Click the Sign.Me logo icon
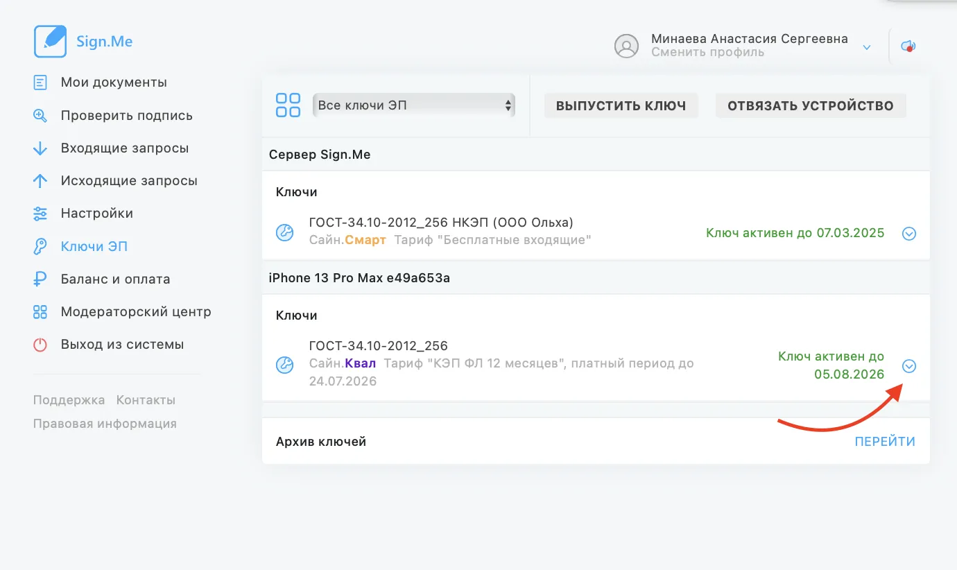957x570 pixels. click(x=50, y=42)
